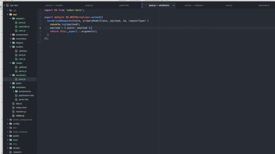The width and height of the screenshot is (275, 154).
Task: Click the .bowerrc file icon
Action: pos(10,152)
